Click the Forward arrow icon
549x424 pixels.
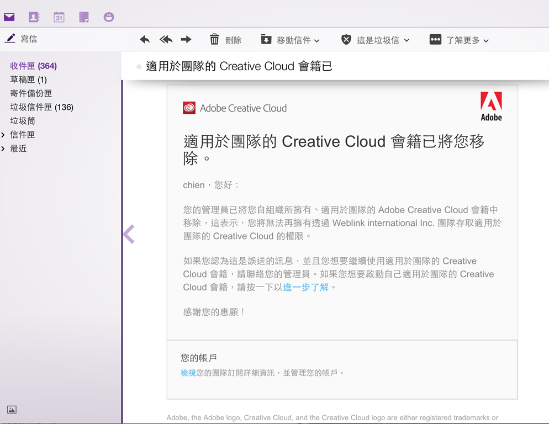(186, 40)
